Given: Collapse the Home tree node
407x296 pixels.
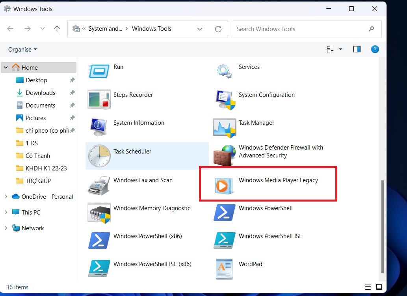Looking at the screenshot, I should click(6, 67).
